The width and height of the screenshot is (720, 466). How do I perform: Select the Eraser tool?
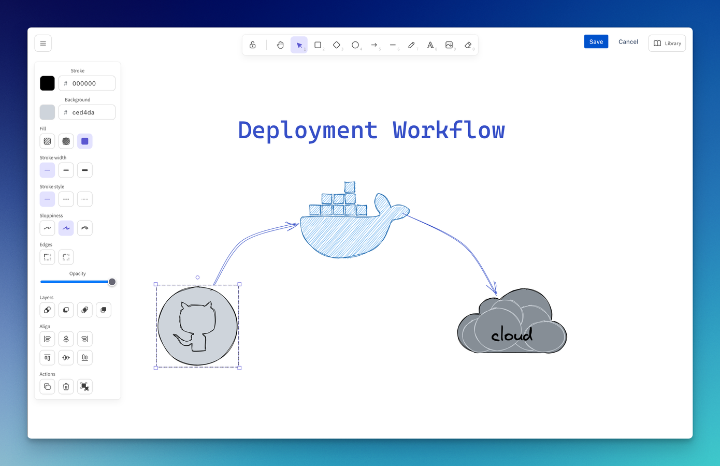tap(468, 45)
